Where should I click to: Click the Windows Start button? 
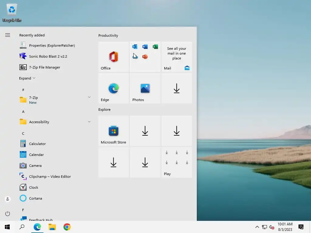pyautogui.click(x=7, y=227)
